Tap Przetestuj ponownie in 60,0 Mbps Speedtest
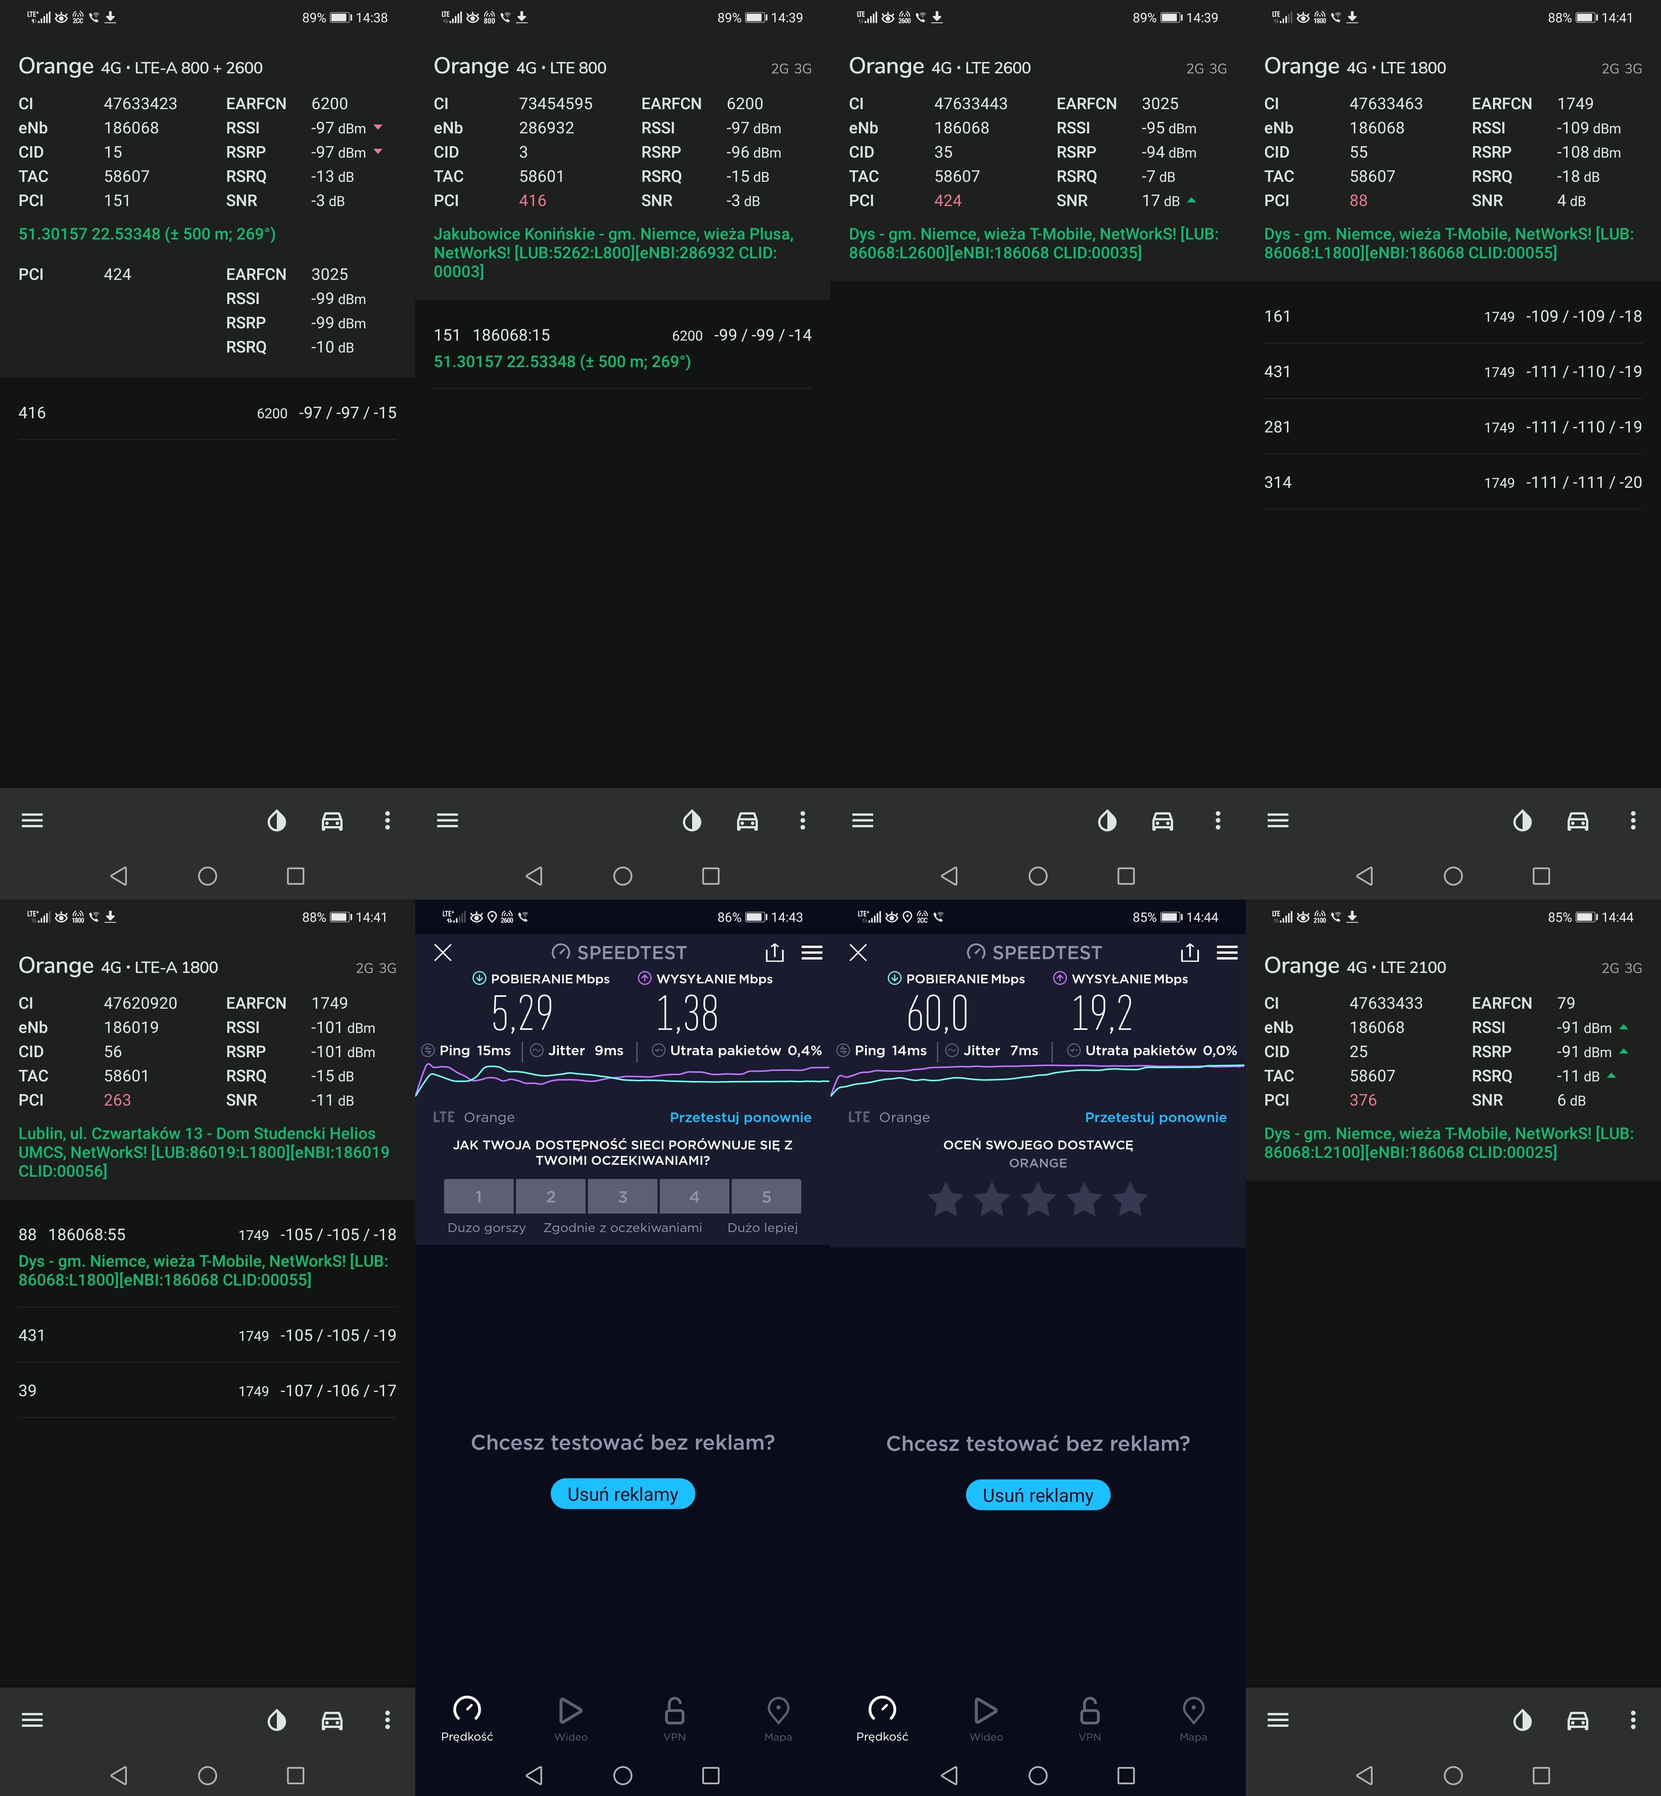The image size is (1661, 1796). [1156, 1117]
